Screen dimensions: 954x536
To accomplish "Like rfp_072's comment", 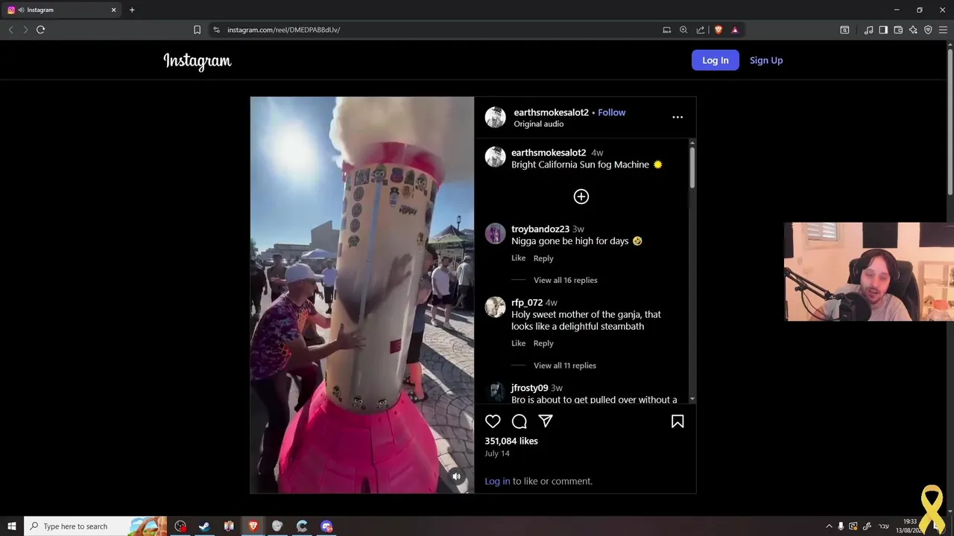I will point(519,343).
